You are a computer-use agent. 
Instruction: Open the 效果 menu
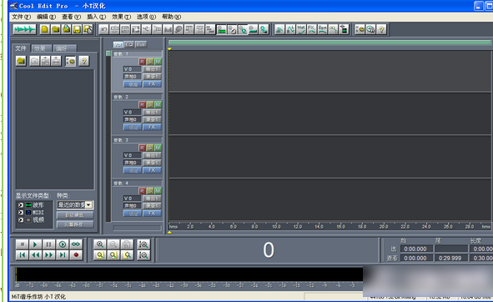coord(121,17)
